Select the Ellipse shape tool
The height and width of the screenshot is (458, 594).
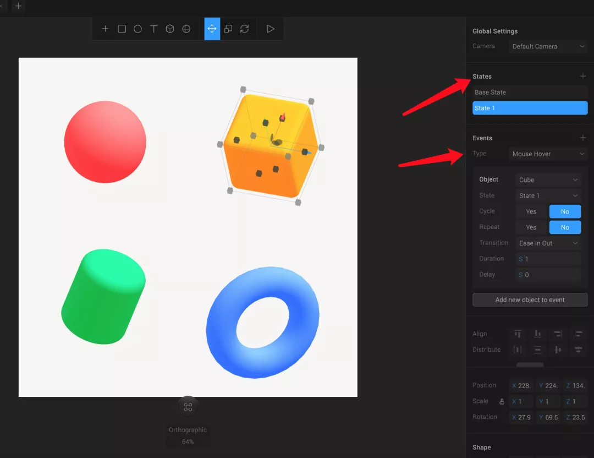tap(138, 29)
